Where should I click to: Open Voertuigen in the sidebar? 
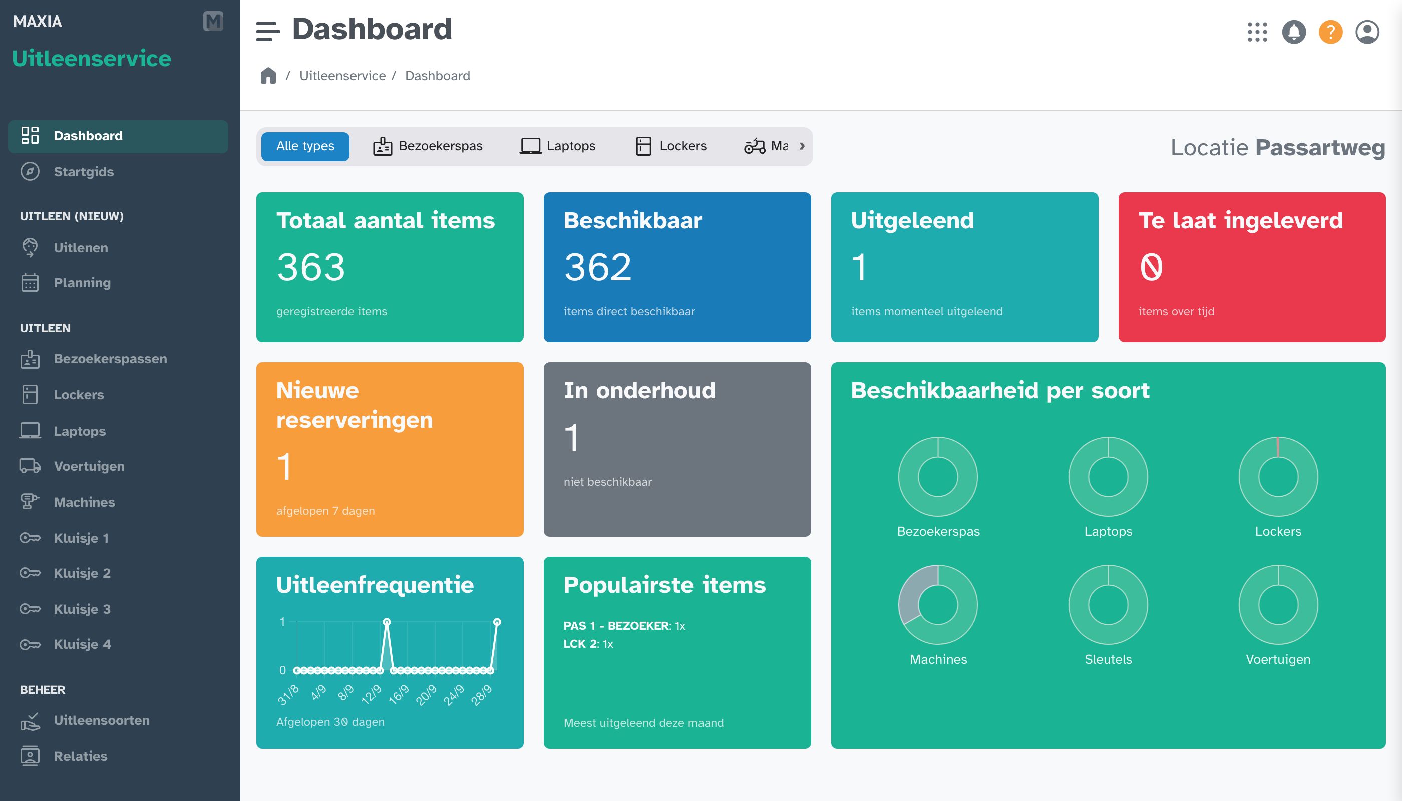[x=118, y=466]
